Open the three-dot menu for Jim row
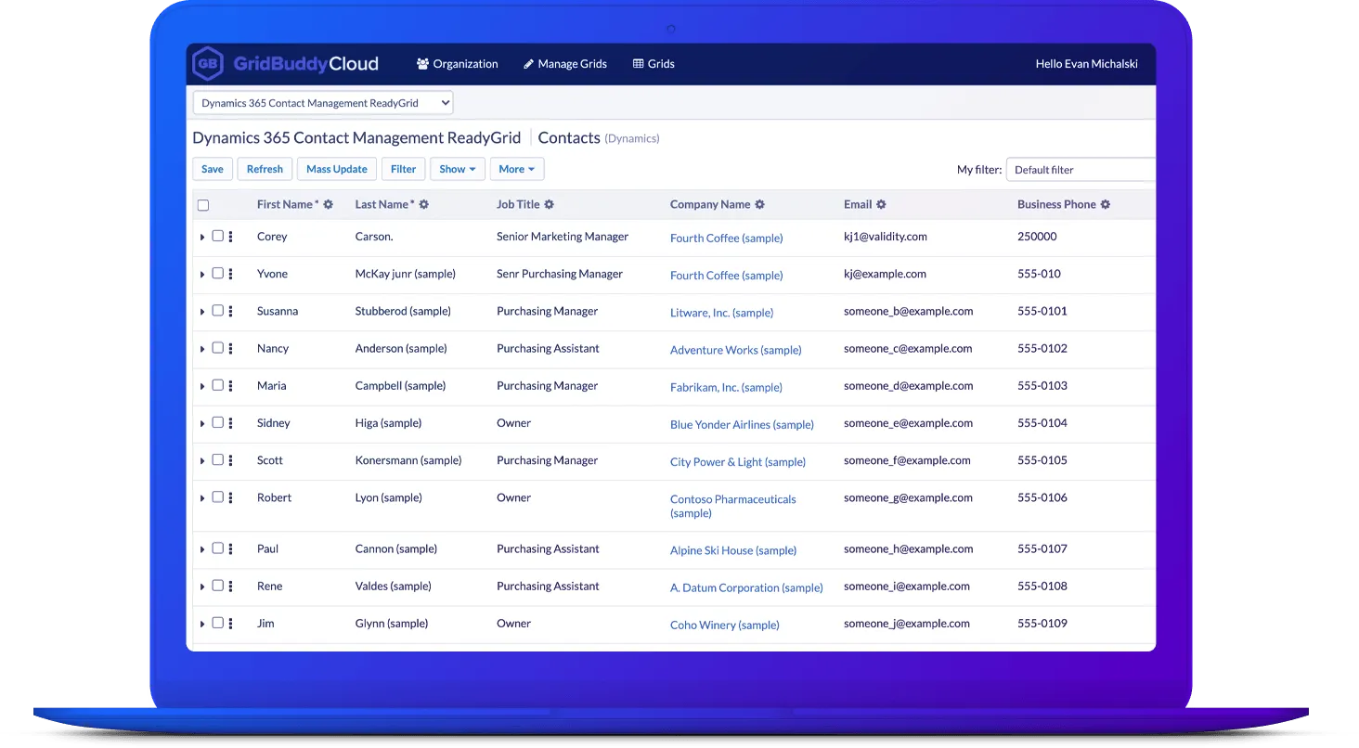1359x748 pixels. click(x=230, y=624)
